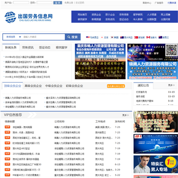178x178 pixels.
Task: Click VIP badge on the 月薪2.5万 row
Action: click(x=7, y=143)
